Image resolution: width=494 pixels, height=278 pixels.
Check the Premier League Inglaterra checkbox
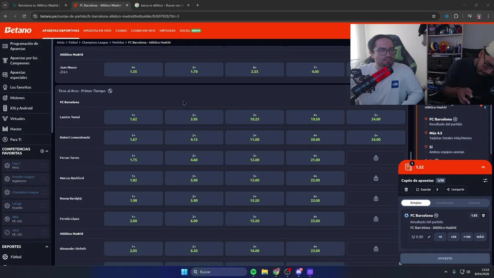pyautogui.click(x=43, y=179)
